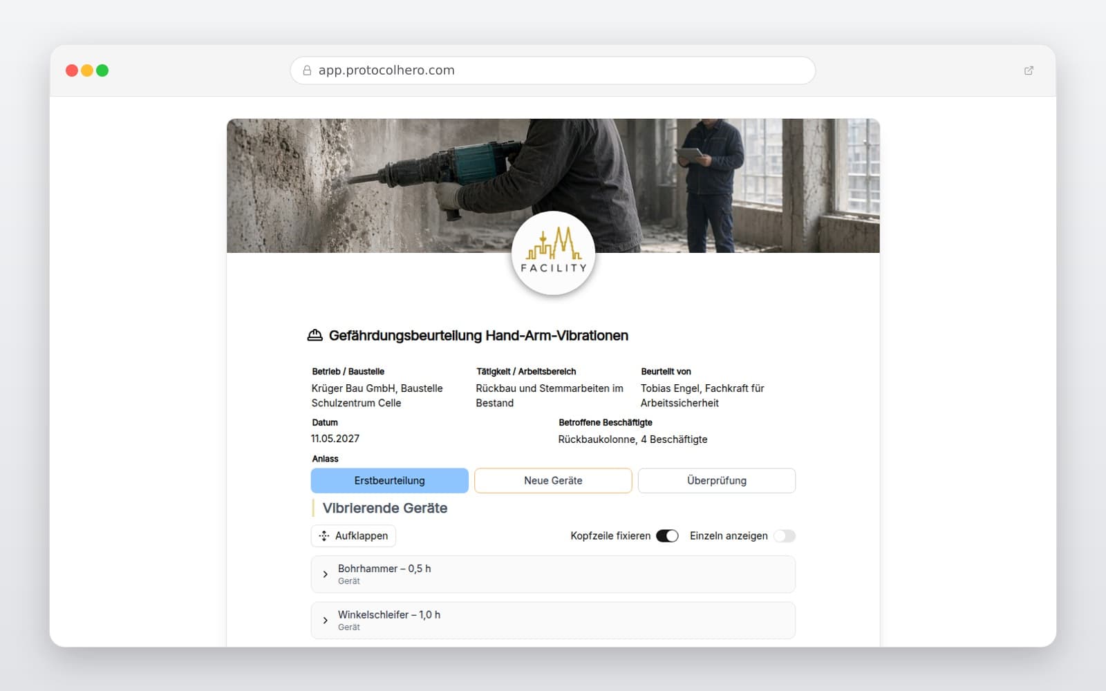The width and height of the screenshot is (1106, 691).
Task: Click the yellow macOS window dot
Action: 87,70
